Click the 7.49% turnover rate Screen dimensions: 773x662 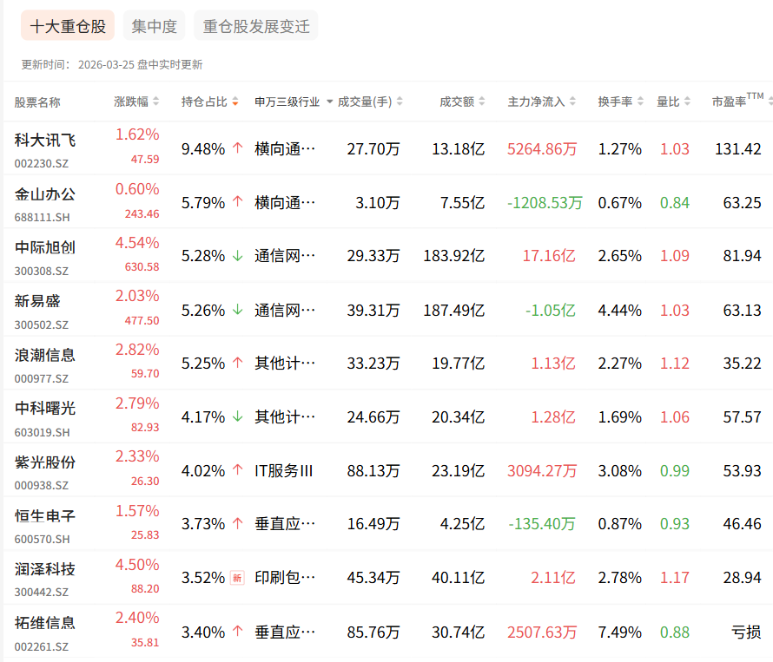tap(619, 632)
